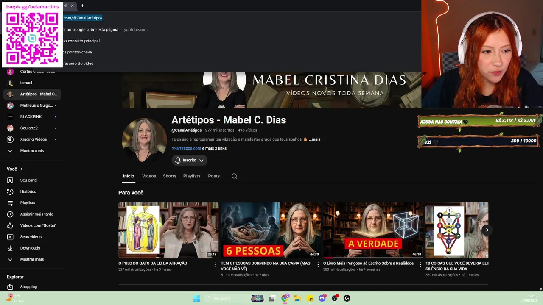Viewport: 543px width, 305px height.
Task: Open video title O PULO DO GATO DA LEI DA ATRAÇÃO
Action: 153,263
